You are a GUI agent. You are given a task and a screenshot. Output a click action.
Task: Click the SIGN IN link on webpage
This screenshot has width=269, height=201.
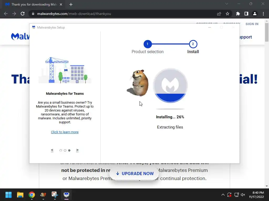click(x=252, y=24)
